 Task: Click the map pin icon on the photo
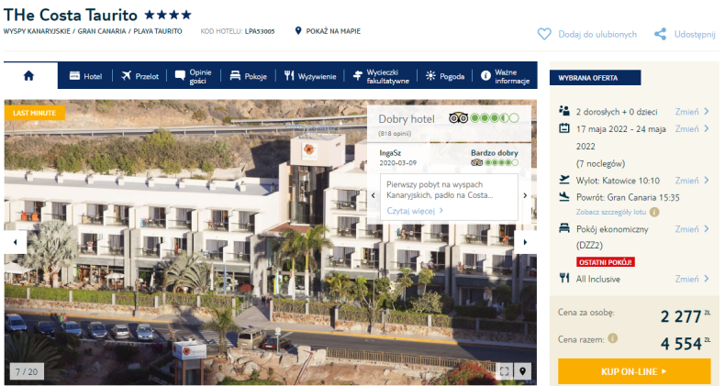[522, 371]
